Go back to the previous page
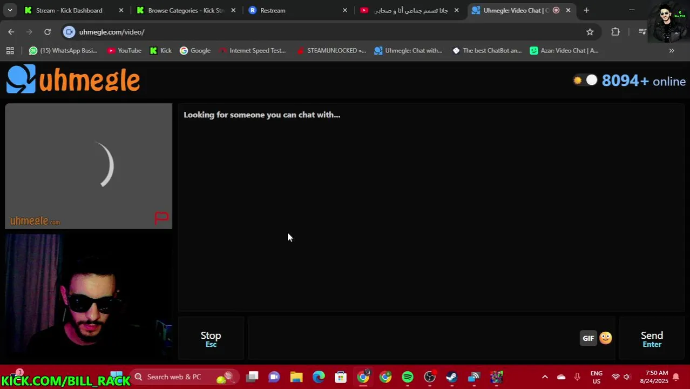This screenshot has width=690, height=389. [11, 32]
